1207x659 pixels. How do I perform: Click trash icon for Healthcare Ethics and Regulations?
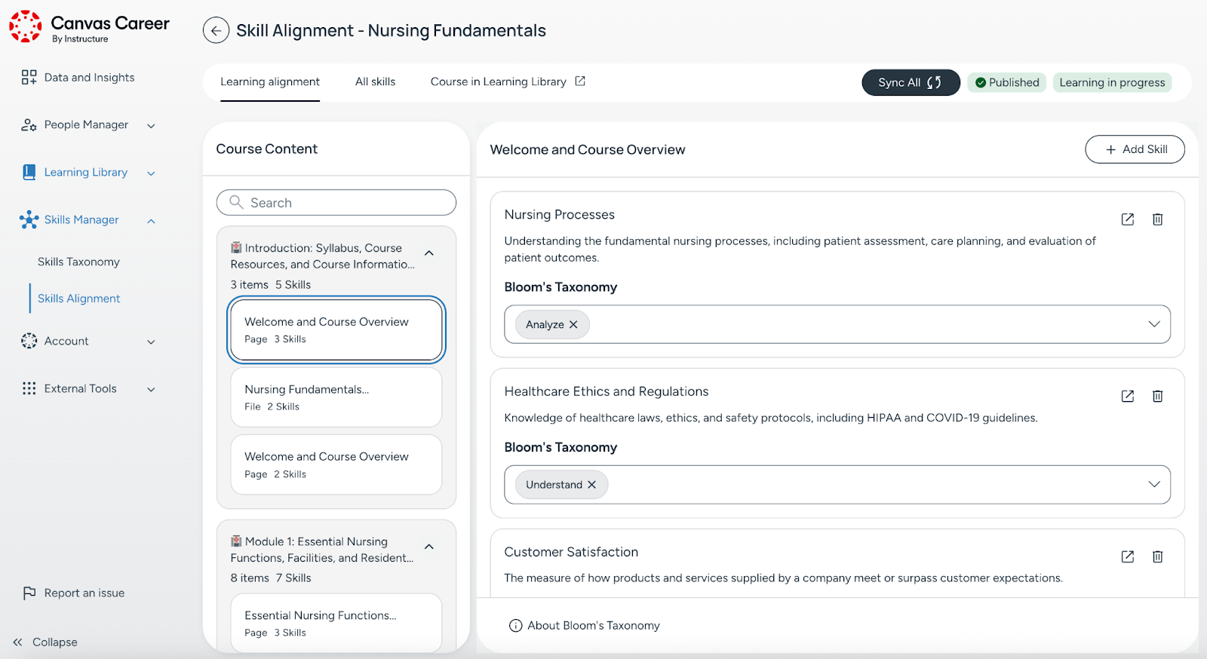[1157, 396]
